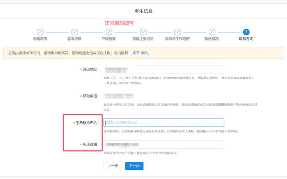287x179 pixels.
Task: Open the 字节 term explanation link
Action: [x=136, y=53]
